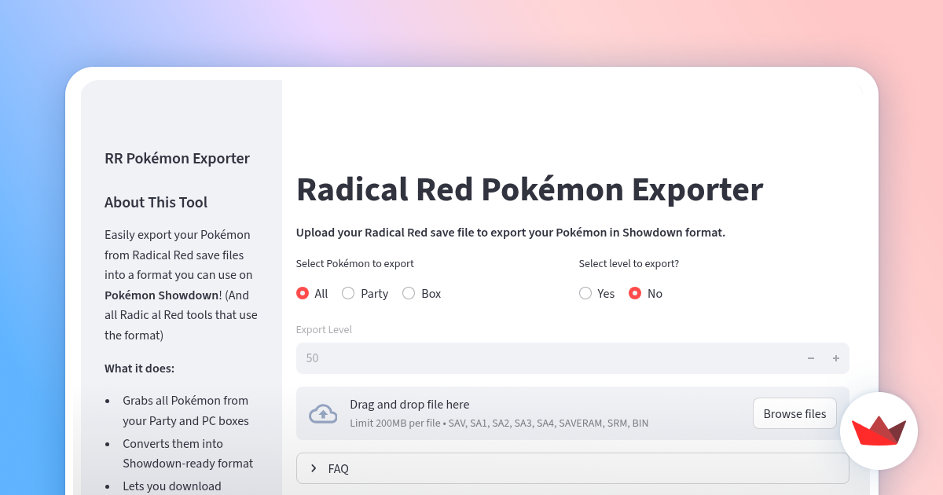Image resolution: width=943 pixels, height=495 pixels.
Task: Click the filled radio dot beside No
Action: click(x=635, y=292)
